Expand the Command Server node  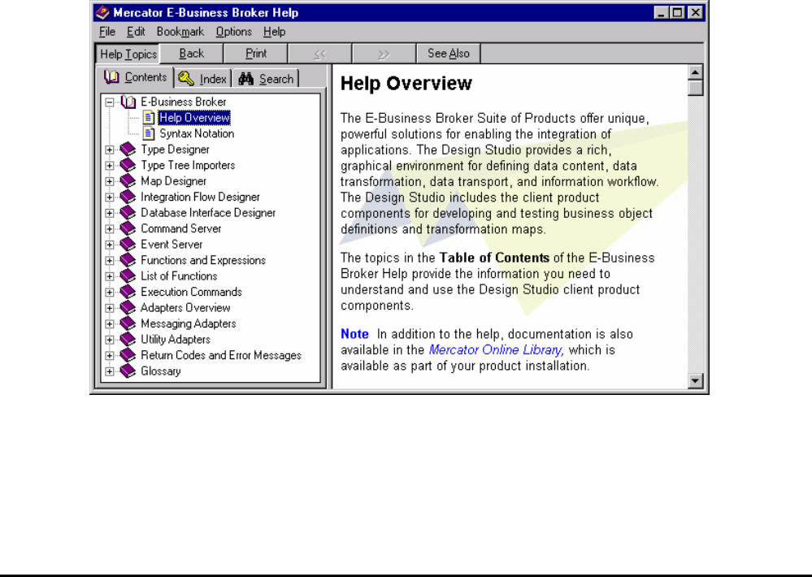click(109, 229)
